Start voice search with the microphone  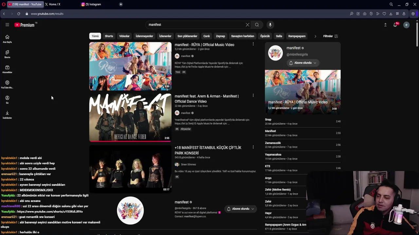270,25
